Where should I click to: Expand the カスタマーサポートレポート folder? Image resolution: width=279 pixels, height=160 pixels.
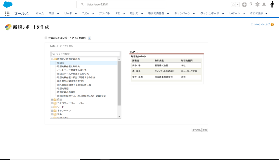coord(52,103)
